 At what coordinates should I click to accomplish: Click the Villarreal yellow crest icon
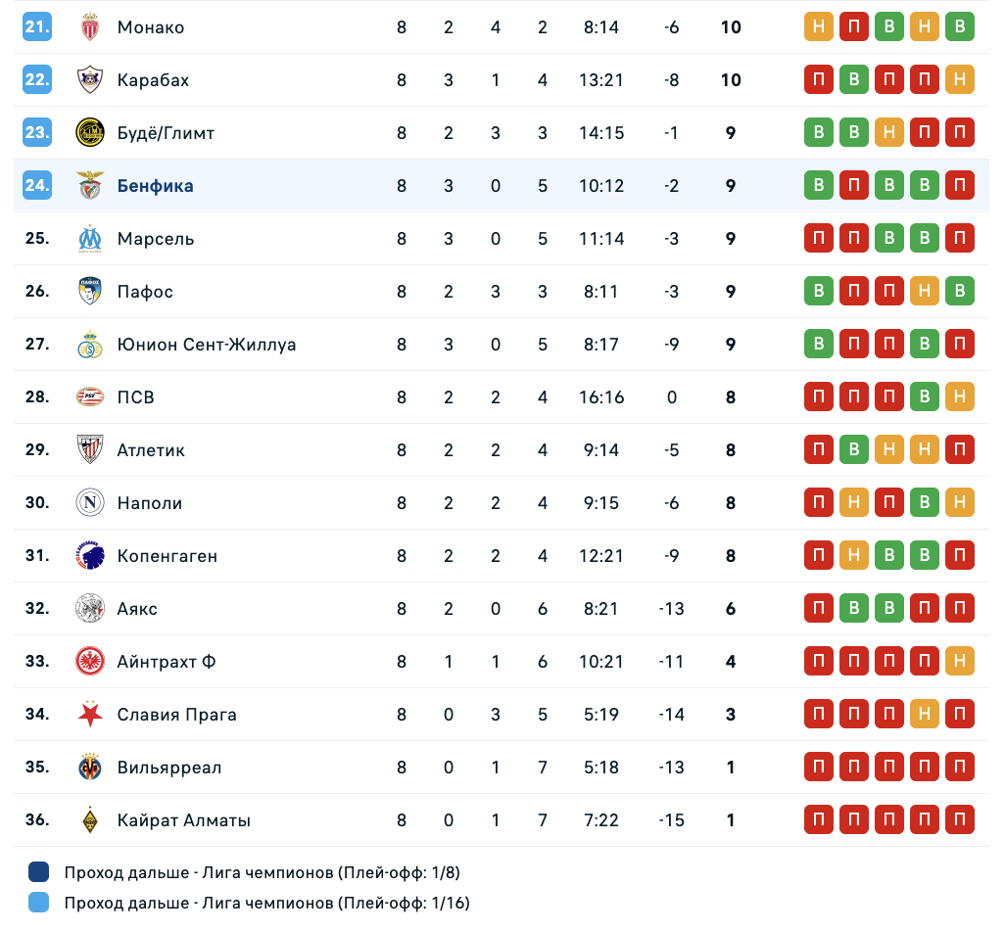90,768
